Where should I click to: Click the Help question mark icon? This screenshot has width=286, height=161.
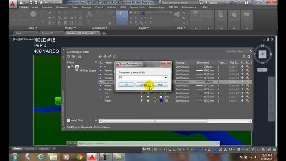246,3
